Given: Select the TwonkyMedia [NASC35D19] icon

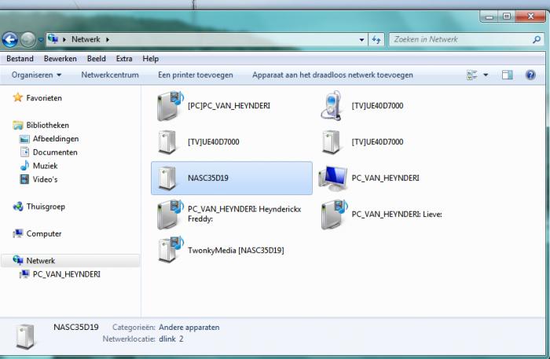Looking at the screenshot, I should click(x=170, y=250).
